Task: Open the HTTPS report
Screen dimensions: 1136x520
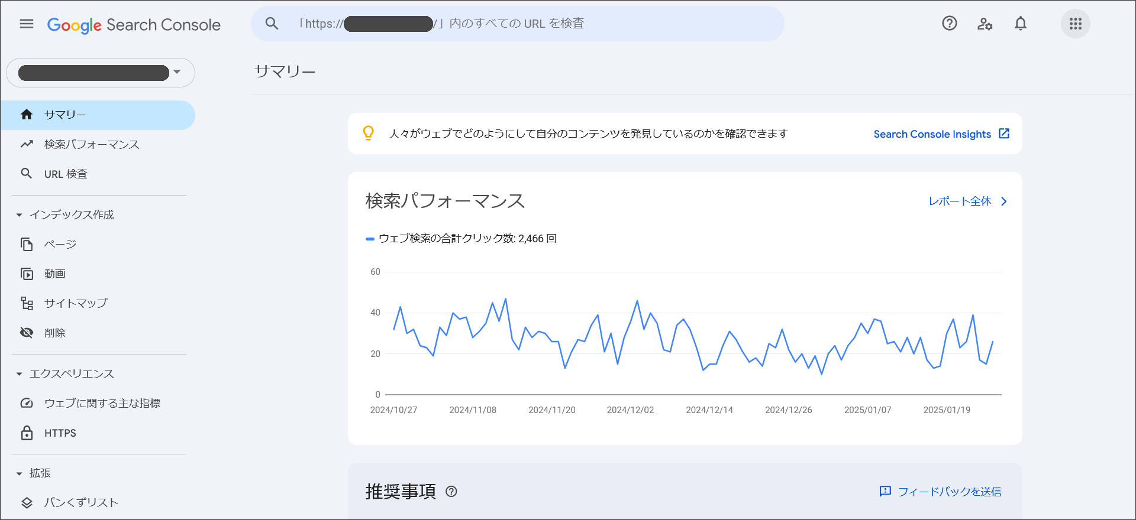Action: coord(98,433)
